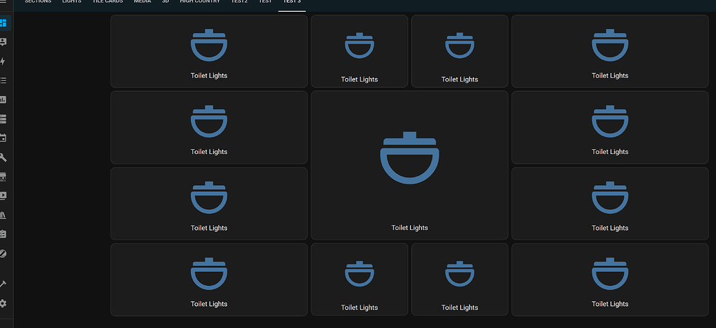Open the clipboard to-do sidebar icon

tap(3, 234)
